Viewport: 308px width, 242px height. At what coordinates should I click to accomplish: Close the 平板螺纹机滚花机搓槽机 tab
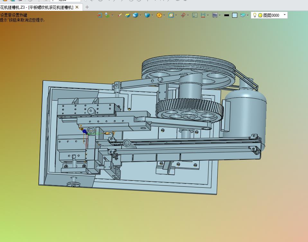77,7
